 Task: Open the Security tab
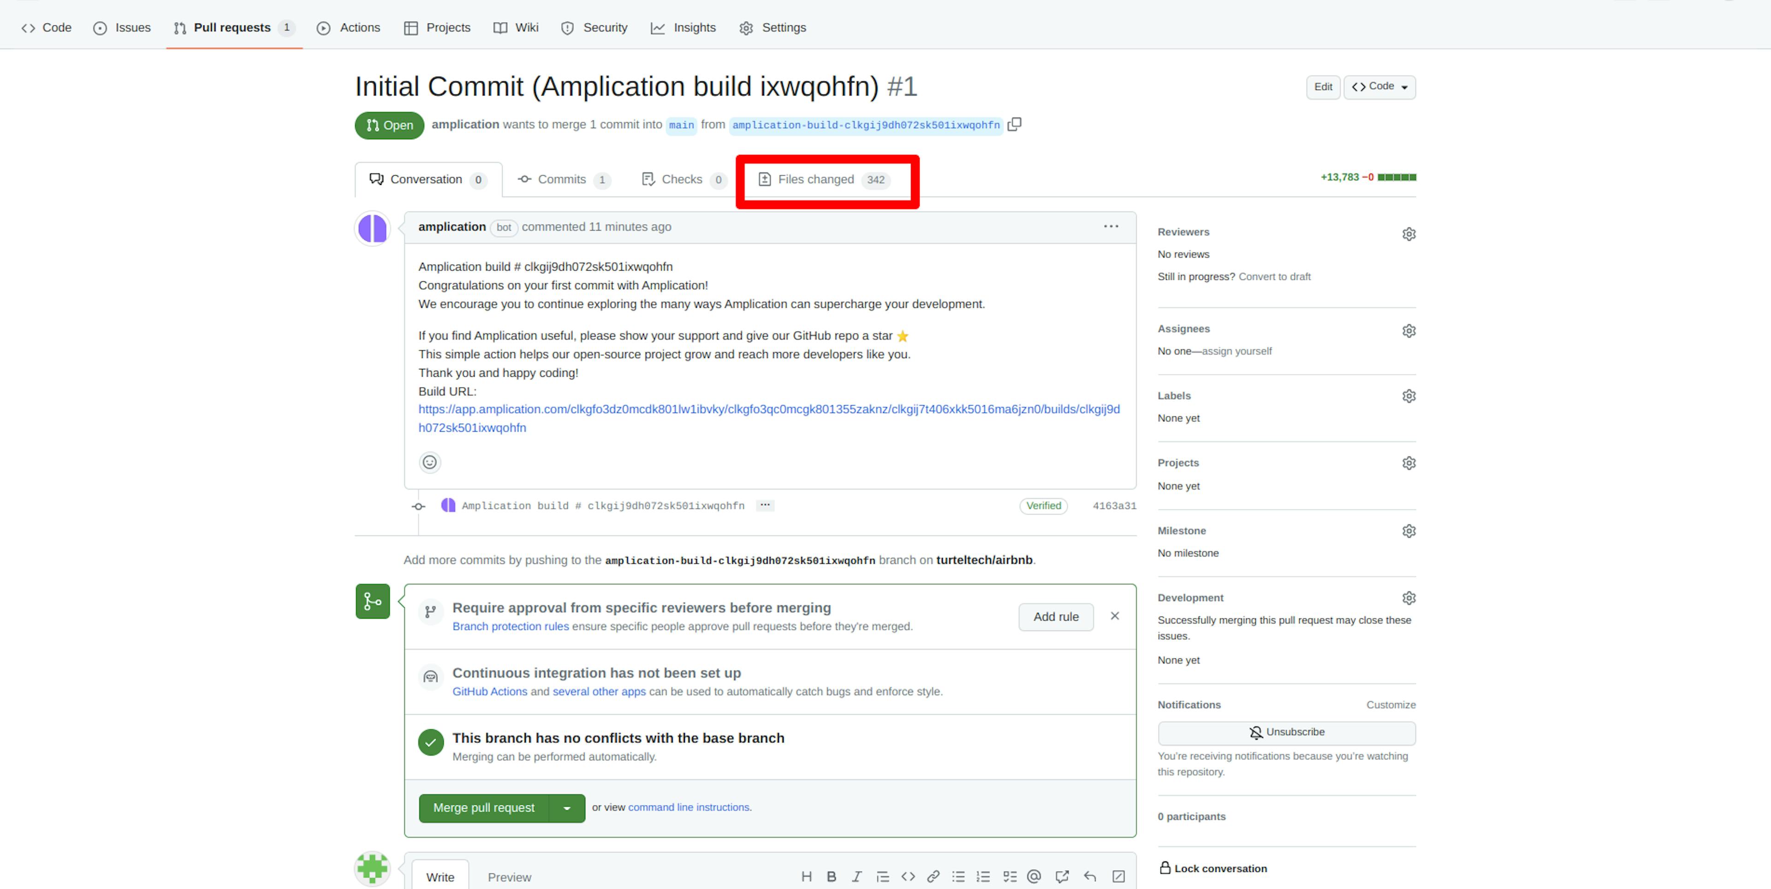pyautogui.click(x=594, y=28)
